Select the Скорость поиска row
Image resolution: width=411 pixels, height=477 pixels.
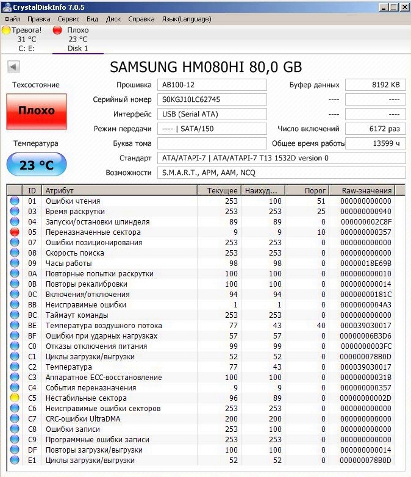pyautogui.click(x=201, y=253)
